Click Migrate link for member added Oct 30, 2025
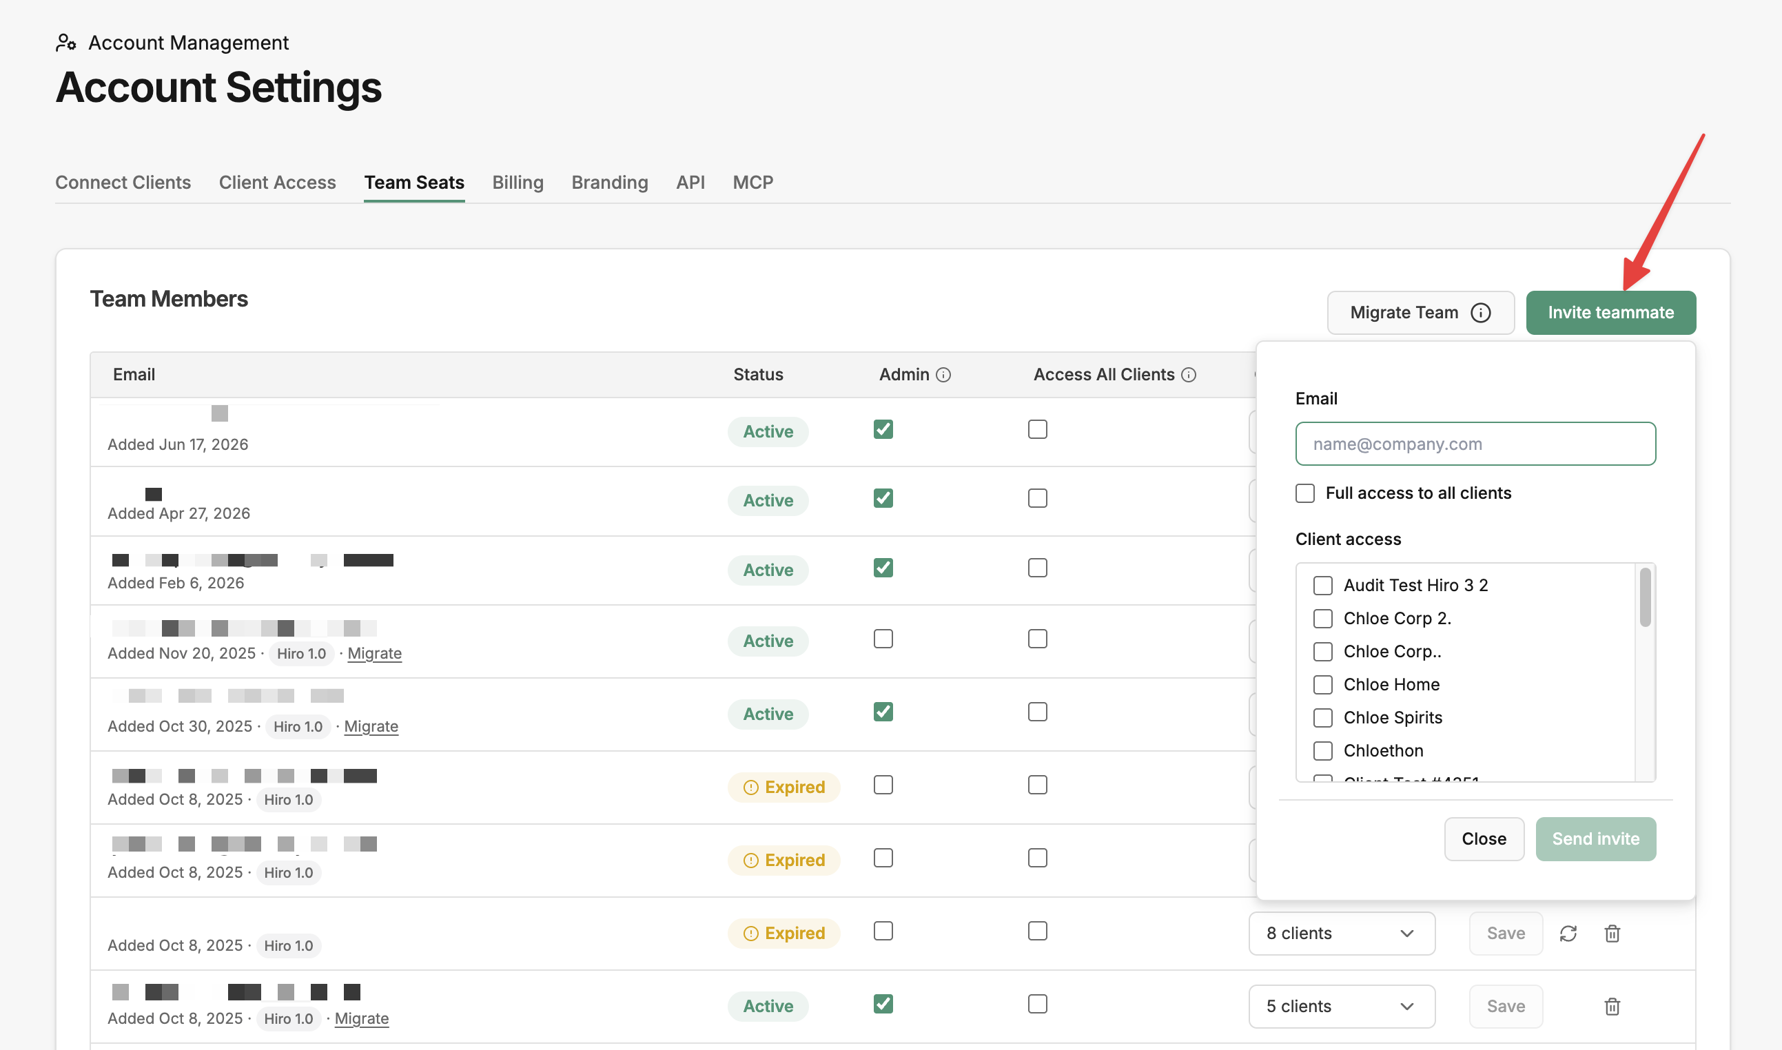This screenshot has height=1050, width=1782. (x=371, y=727)
